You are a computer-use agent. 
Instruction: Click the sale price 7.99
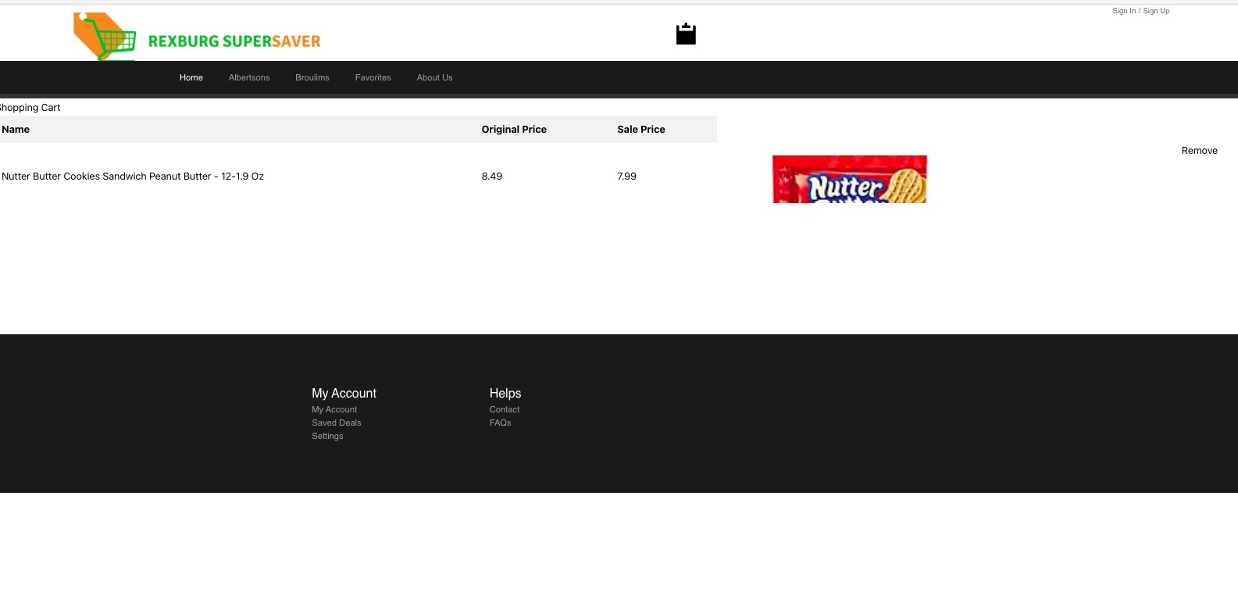point(627,177)
